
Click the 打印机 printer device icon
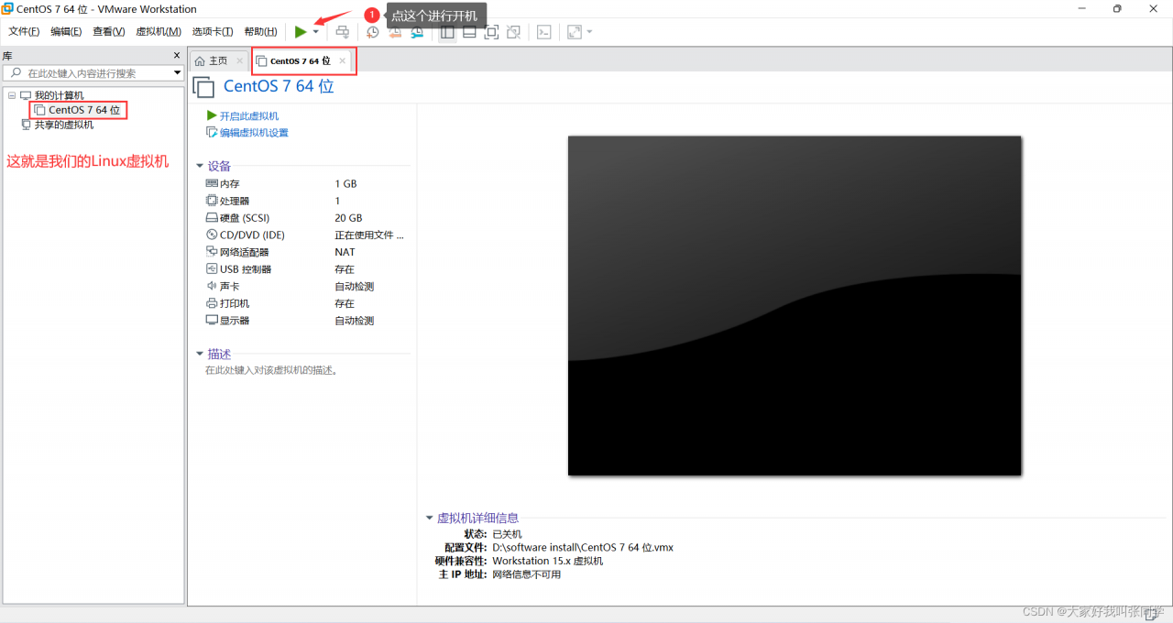click(x=212, y=303)
